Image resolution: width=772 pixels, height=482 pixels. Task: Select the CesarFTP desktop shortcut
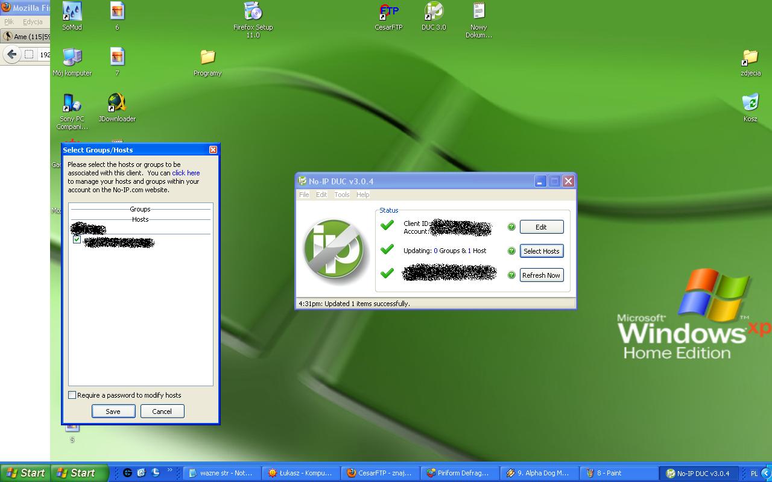point(388,16)
